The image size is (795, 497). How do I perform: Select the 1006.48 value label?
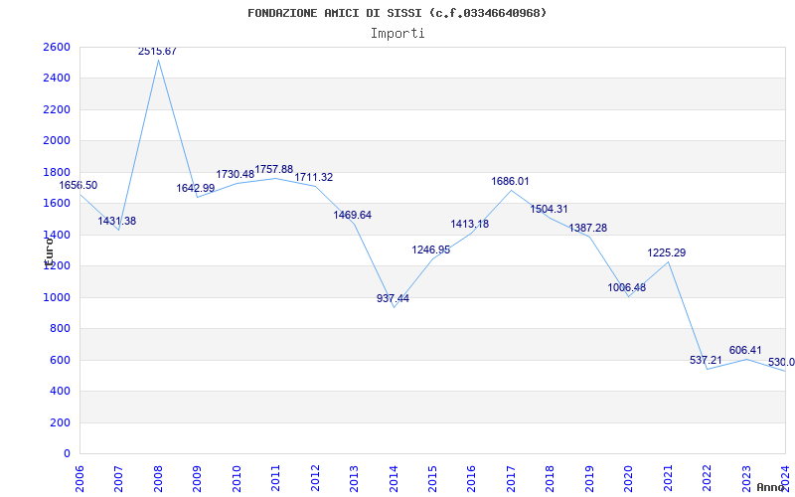coord(627,288)
